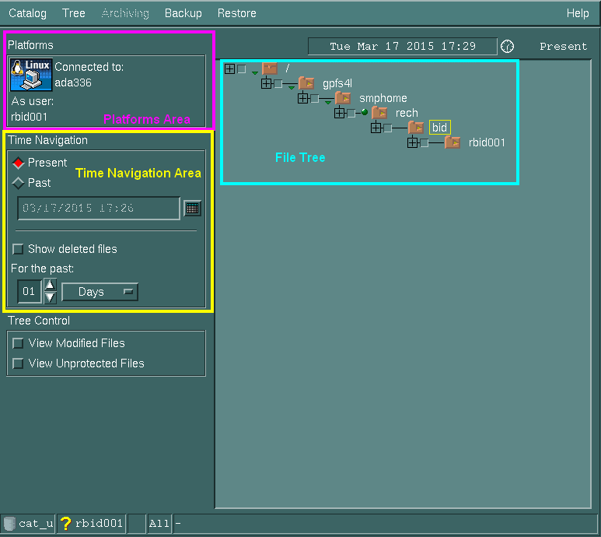Image resolution: width=601 pixels, height=537 pixels.
Task: Expand the root / tree node
Action: pyautogui.click(x=229, y=68)
